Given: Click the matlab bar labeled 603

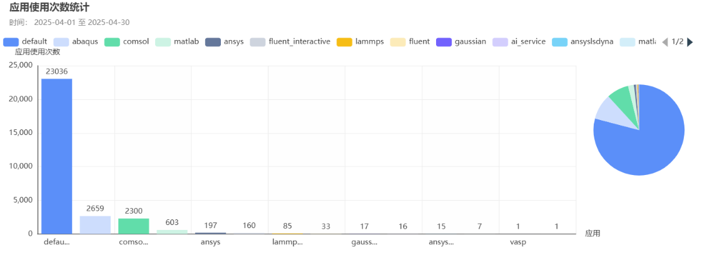Looking at the screenshot, I should click(172, 231).
